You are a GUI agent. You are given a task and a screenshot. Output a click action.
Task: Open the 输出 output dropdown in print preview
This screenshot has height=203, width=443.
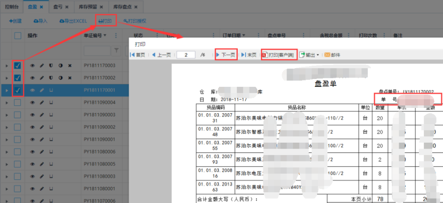click(x=310, y=55)
